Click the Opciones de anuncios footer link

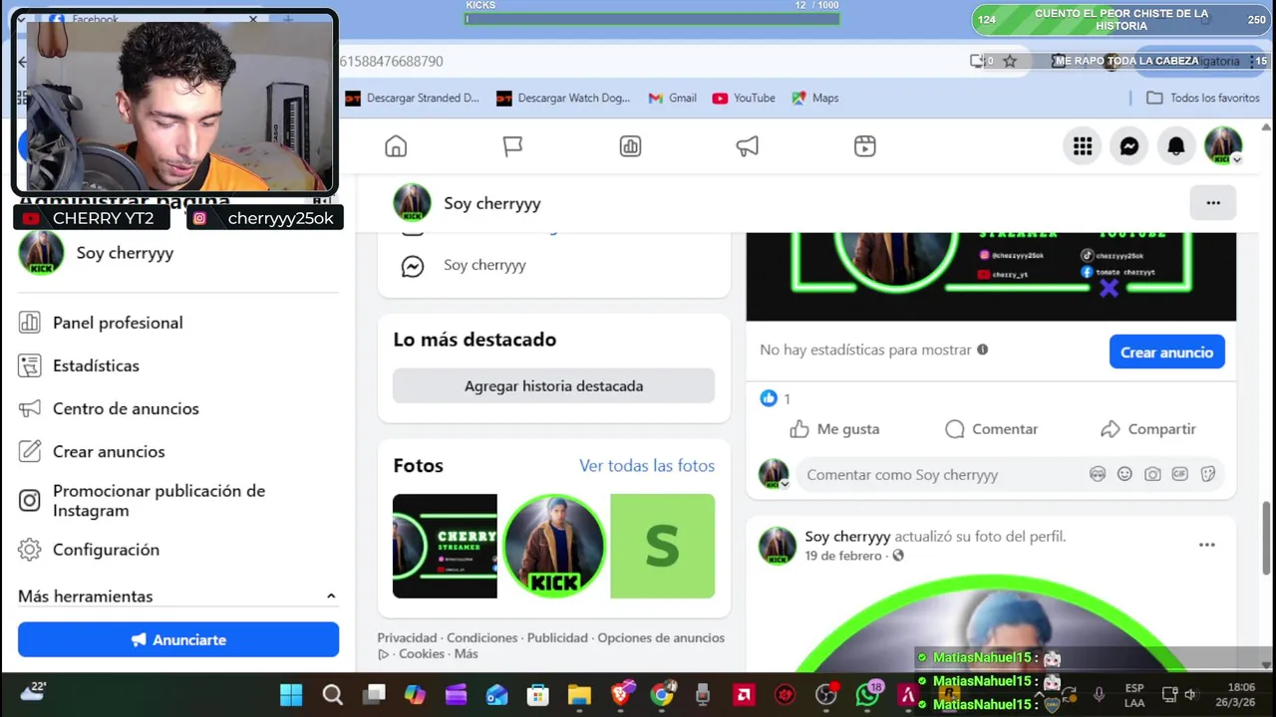(661, 637)
